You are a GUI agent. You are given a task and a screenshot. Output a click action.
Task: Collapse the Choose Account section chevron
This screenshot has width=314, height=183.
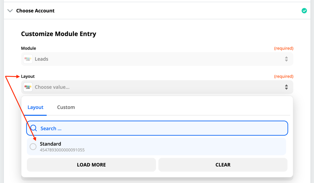[x=10, y=11]
